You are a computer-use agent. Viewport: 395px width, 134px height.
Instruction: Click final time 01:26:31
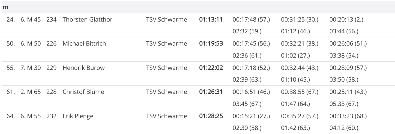[x=211, y=92]
